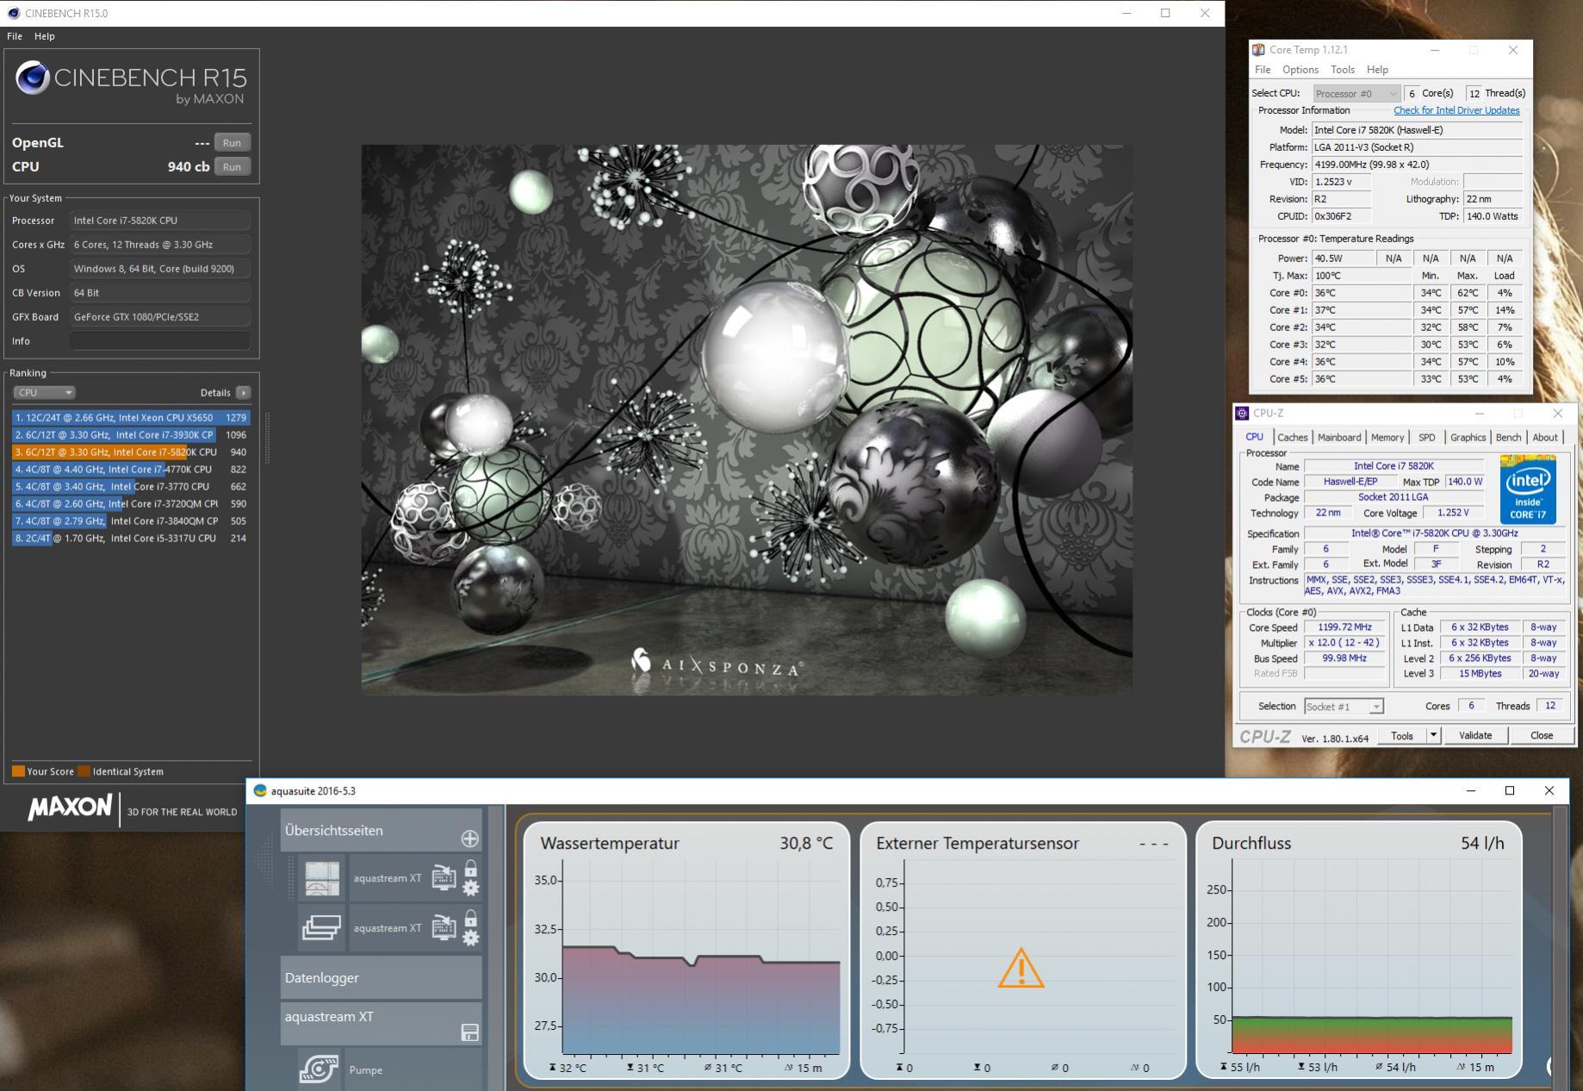1583x1091 pixels.
Task: Toggle lock icon on second aquastream XT page
Action: point(471,918)
